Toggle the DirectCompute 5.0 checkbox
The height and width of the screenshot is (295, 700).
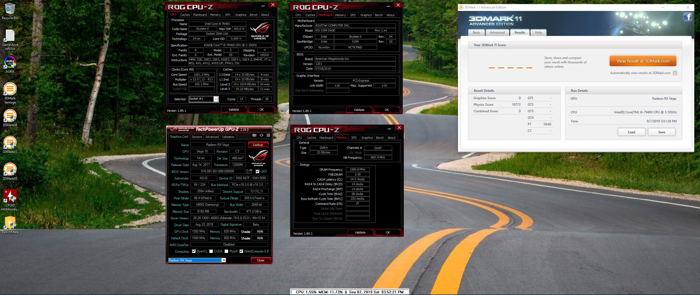tap(241, 251)
